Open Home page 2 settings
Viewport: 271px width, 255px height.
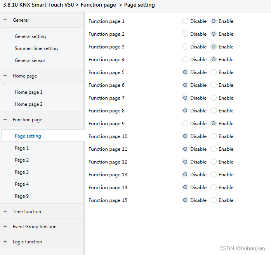point(29,104)
